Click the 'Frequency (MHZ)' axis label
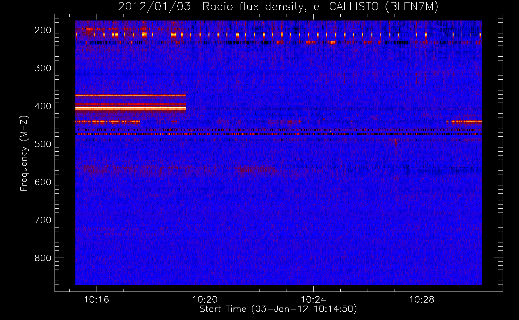 point(24,154)
